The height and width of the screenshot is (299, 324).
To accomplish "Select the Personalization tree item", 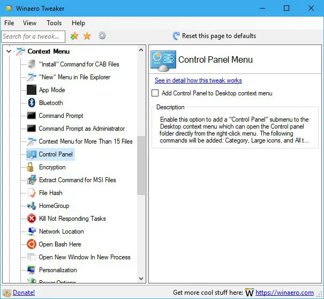I will [x=58, y=270].
